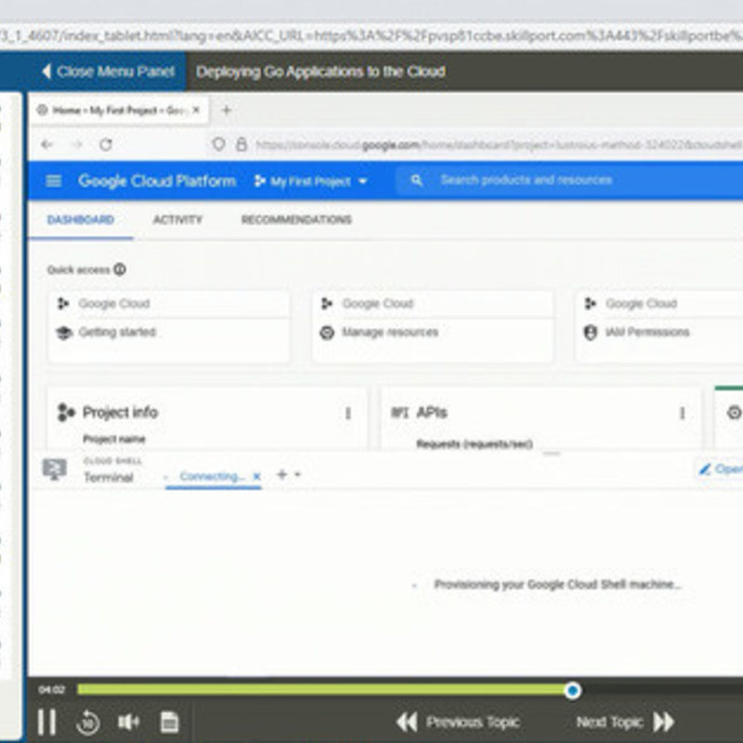Switch to the RECOMMENDATIONS tab
The image size is (743, 743).
pyautogui.click(x=296, y=220)
